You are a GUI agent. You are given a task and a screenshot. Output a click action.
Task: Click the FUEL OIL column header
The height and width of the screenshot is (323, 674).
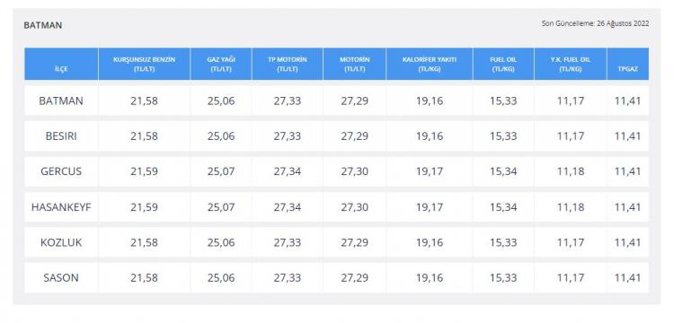pyautogui.click(x=503, y=64)
